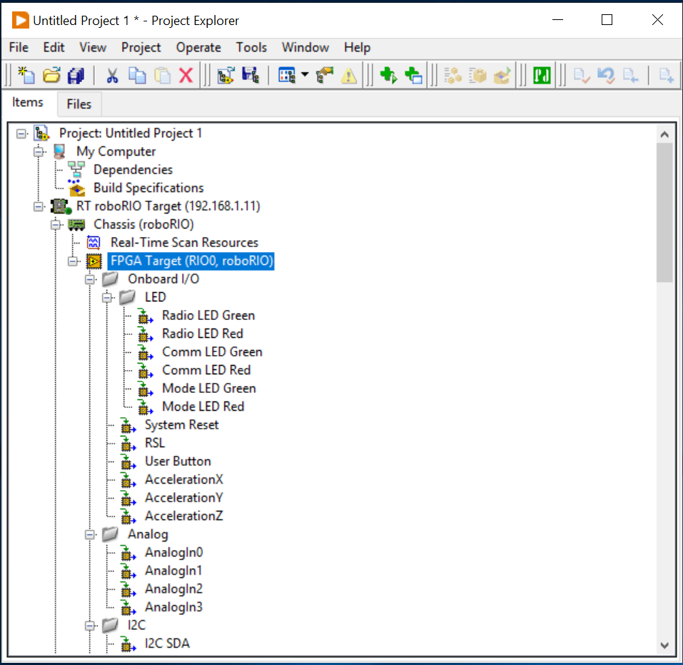The width and height of the screenshot is (683, 665).
Task: Switch to the Files tab
Action: (x=79, y=104)
